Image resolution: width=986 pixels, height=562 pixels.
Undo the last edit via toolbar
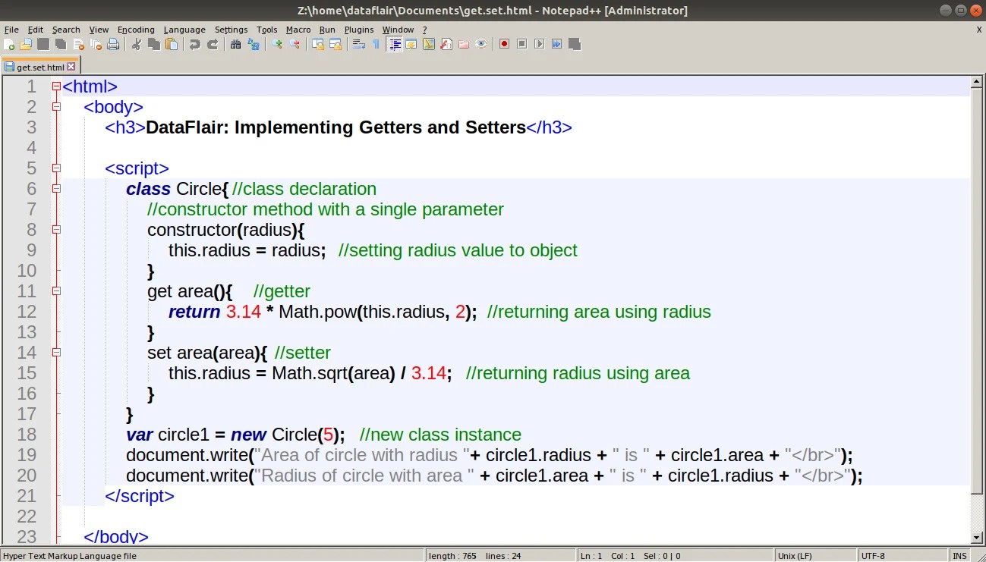coord(195,44)
